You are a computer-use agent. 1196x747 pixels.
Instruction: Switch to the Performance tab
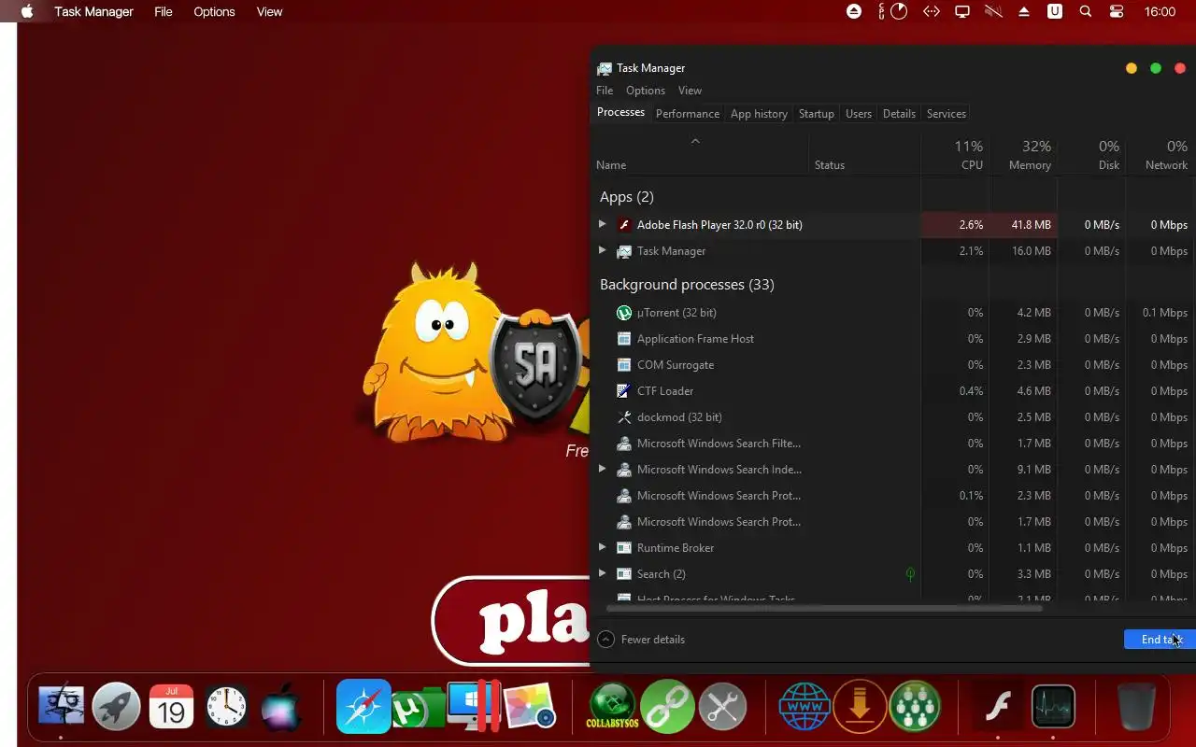coord(688,114)
